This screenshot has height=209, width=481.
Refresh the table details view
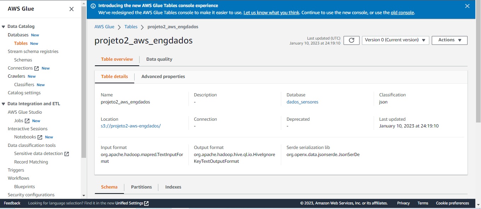click(x=351, y=40)
